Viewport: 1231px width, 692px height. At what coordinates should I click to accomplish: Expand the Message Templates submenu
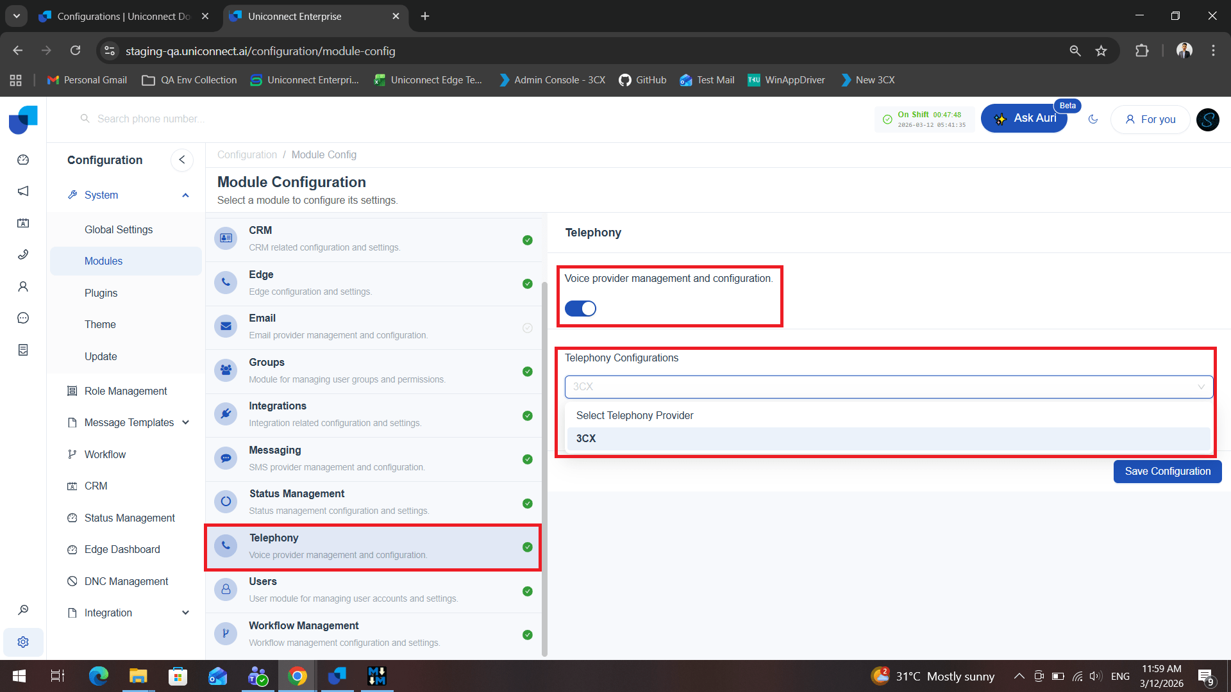coord(185,423)
